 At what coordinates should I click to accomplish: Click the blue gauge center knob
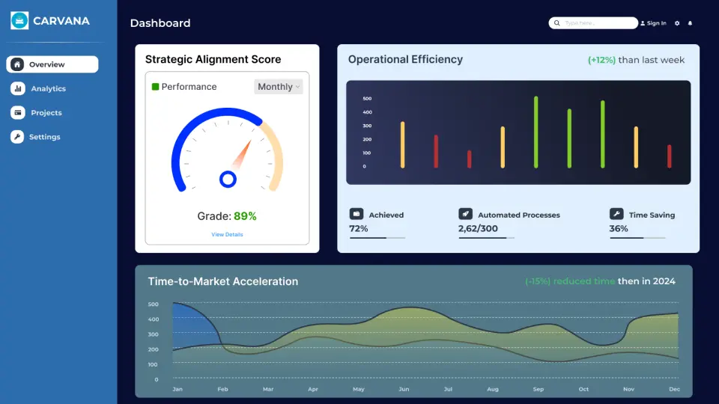pyautogui.click(x=228, y=179)
